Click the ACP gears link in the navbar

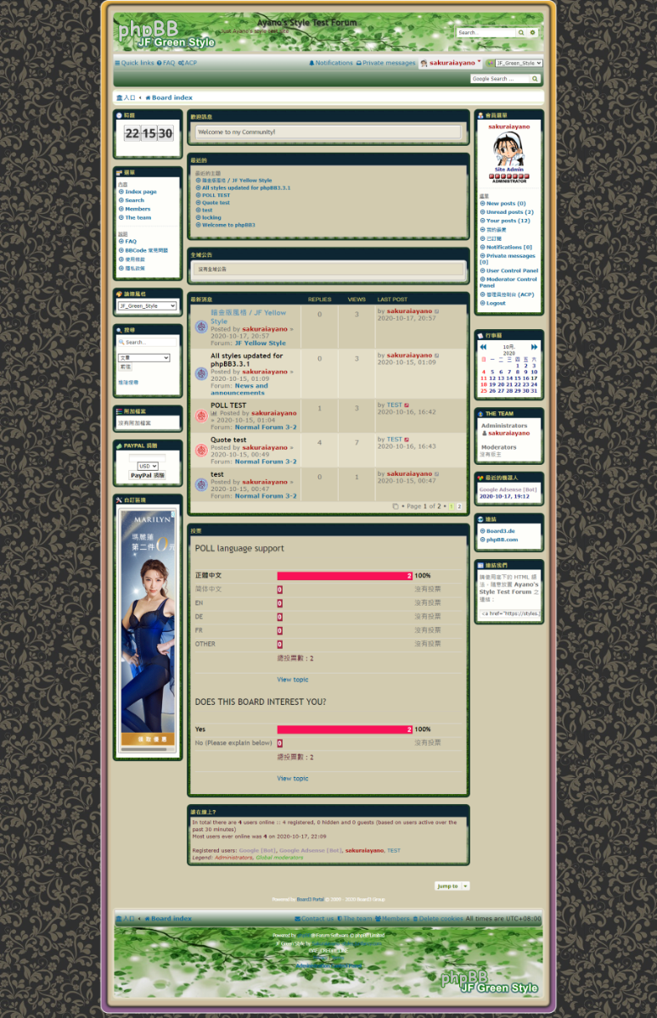188,63
